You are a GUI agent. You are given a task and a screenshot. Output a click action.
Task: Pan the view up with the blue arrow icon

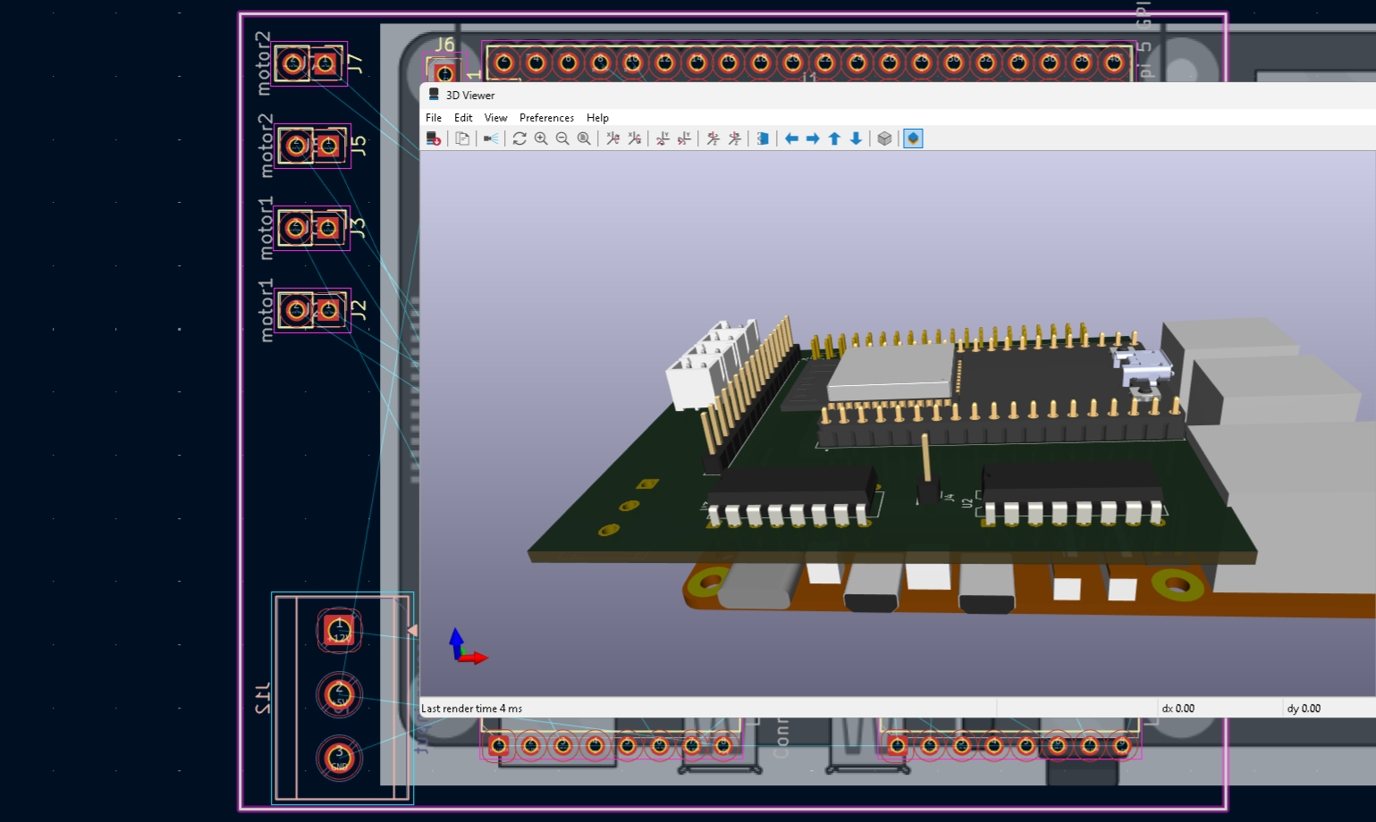[x=833, y=138]
